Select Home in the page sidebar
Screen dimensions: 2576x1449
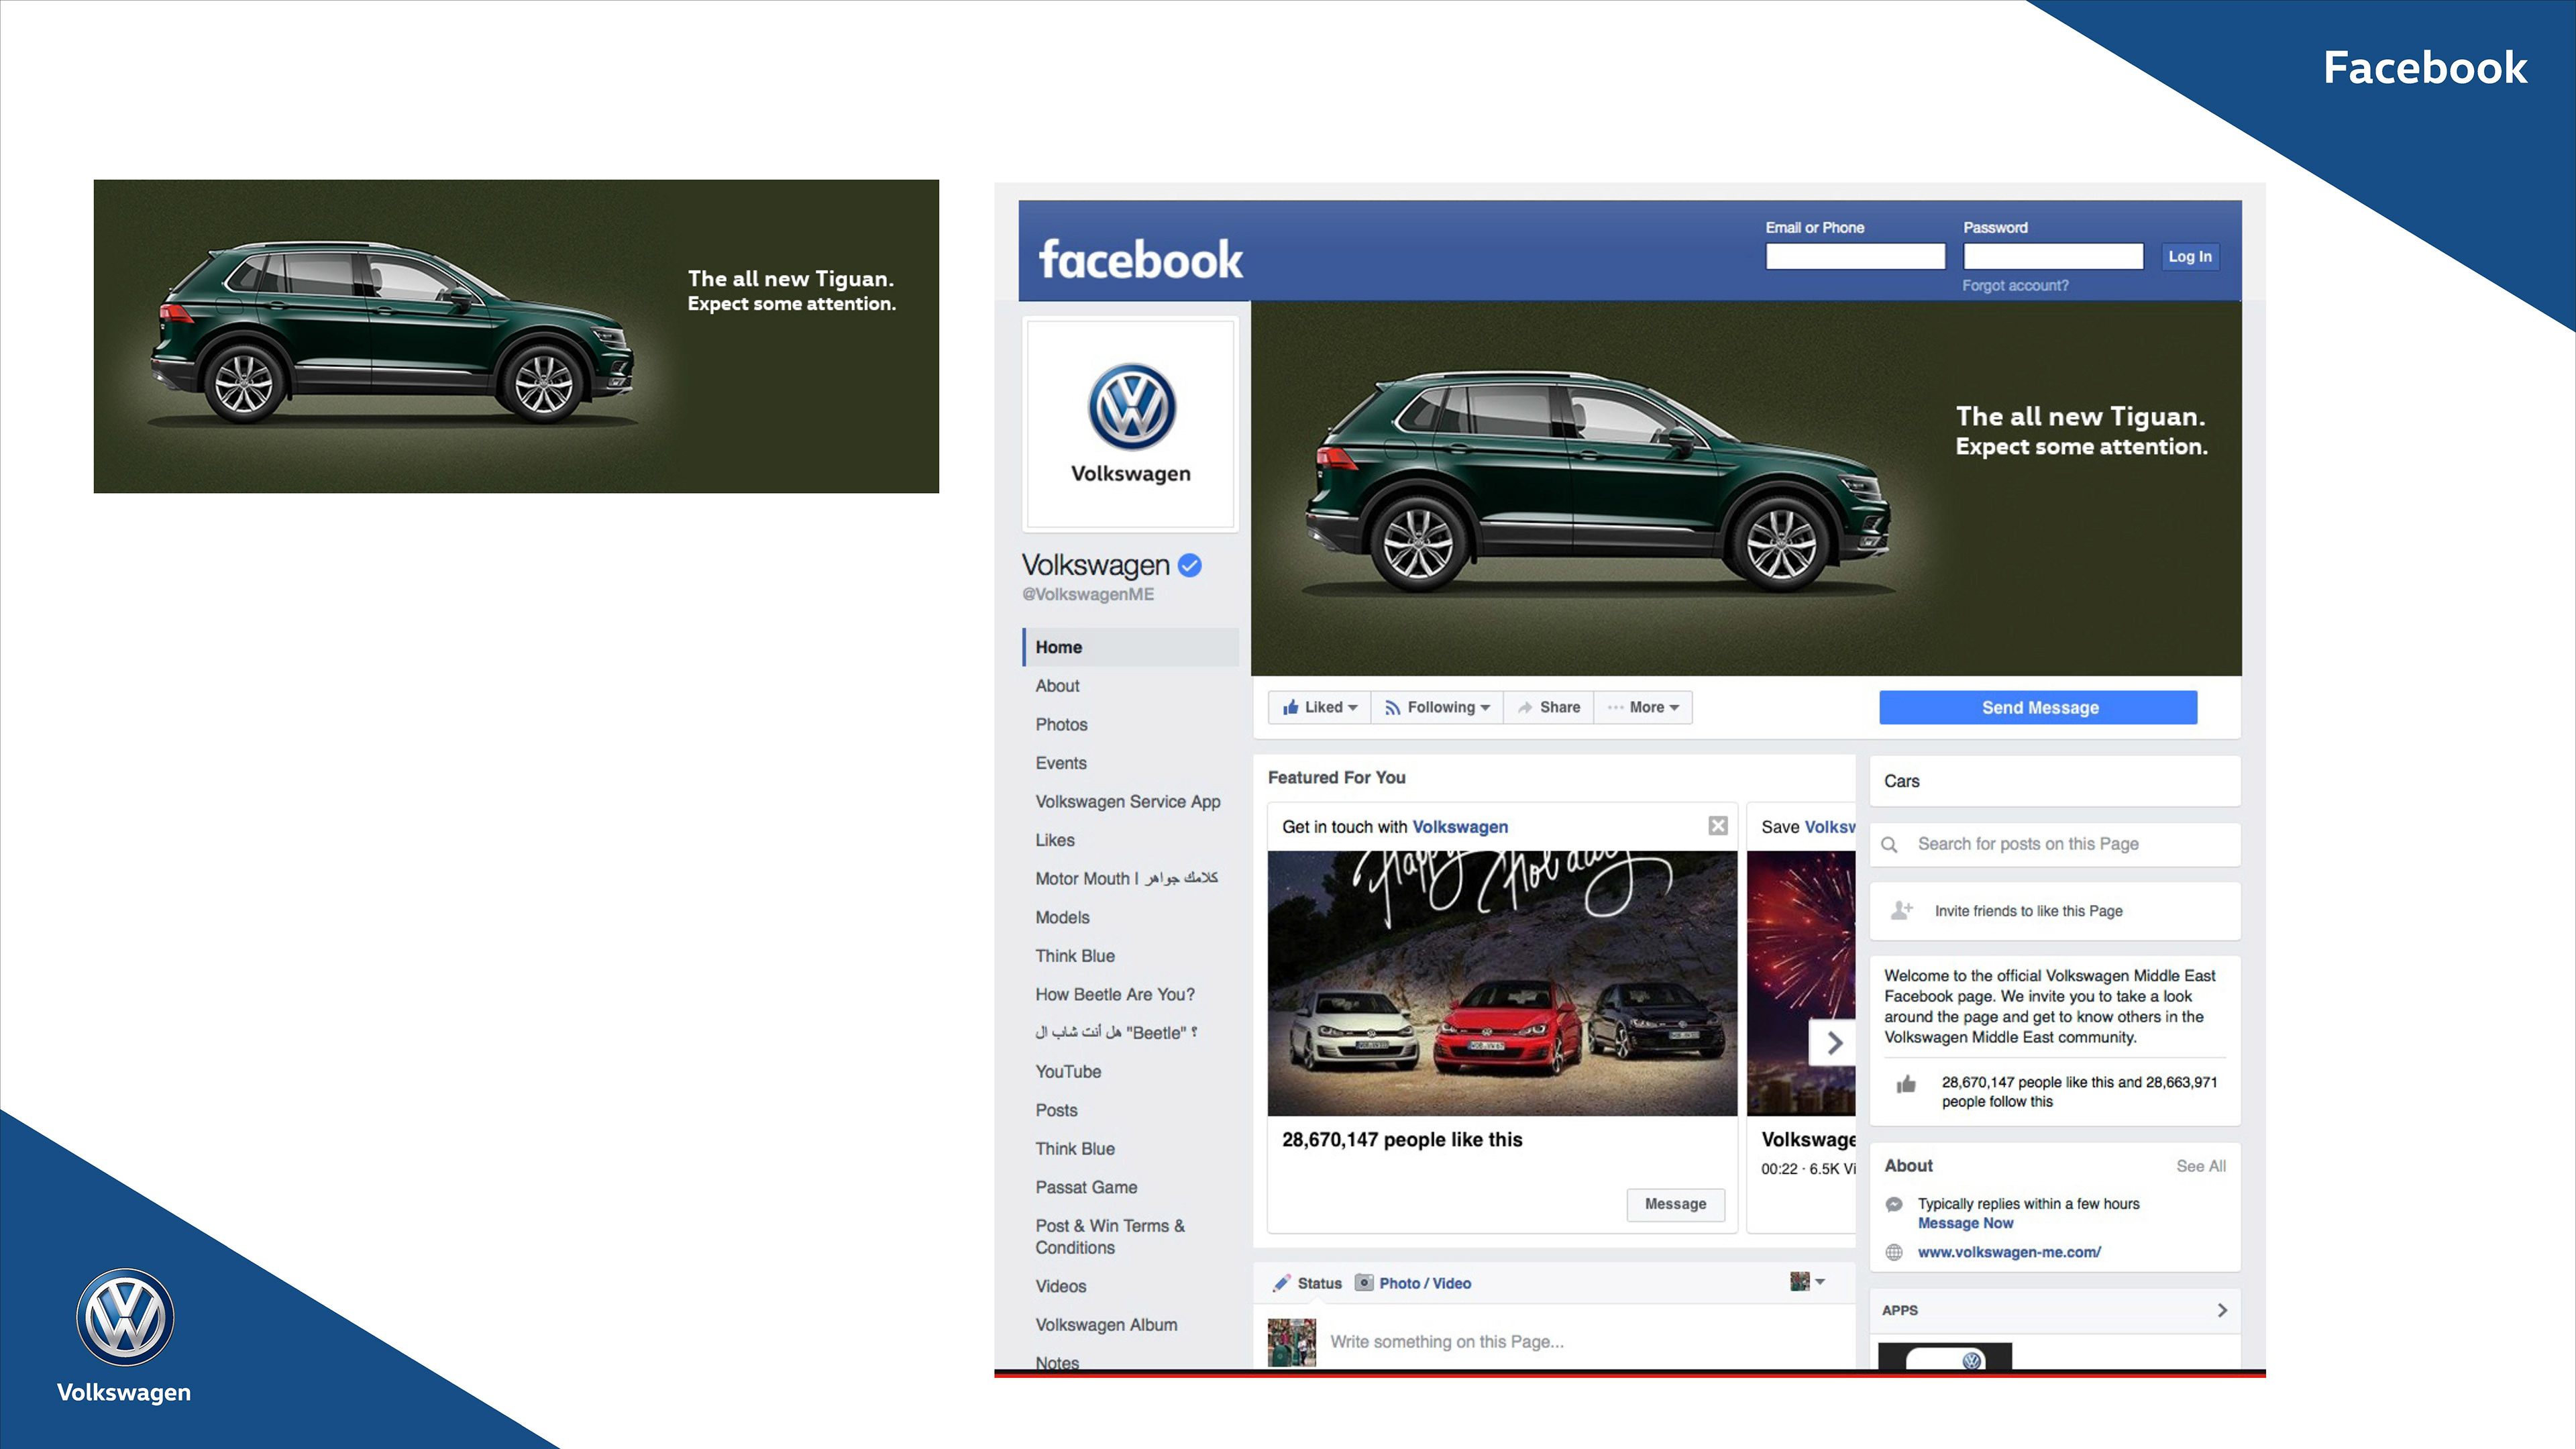pos(1058,647)
